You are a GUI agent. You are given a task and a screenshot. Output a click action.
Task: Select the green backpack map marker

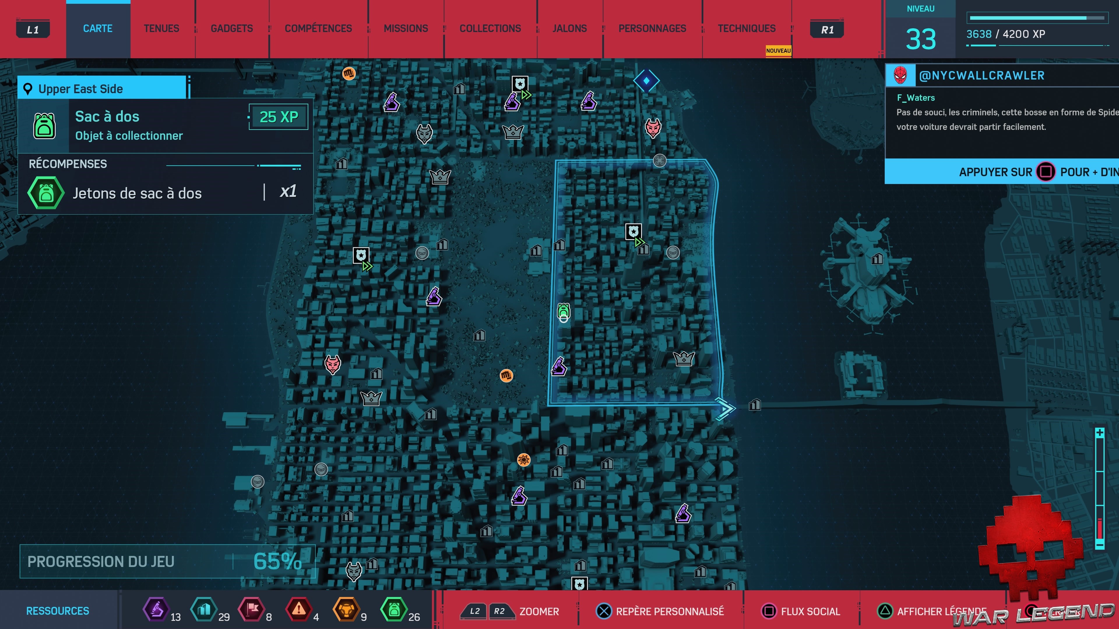coord(563,311)
